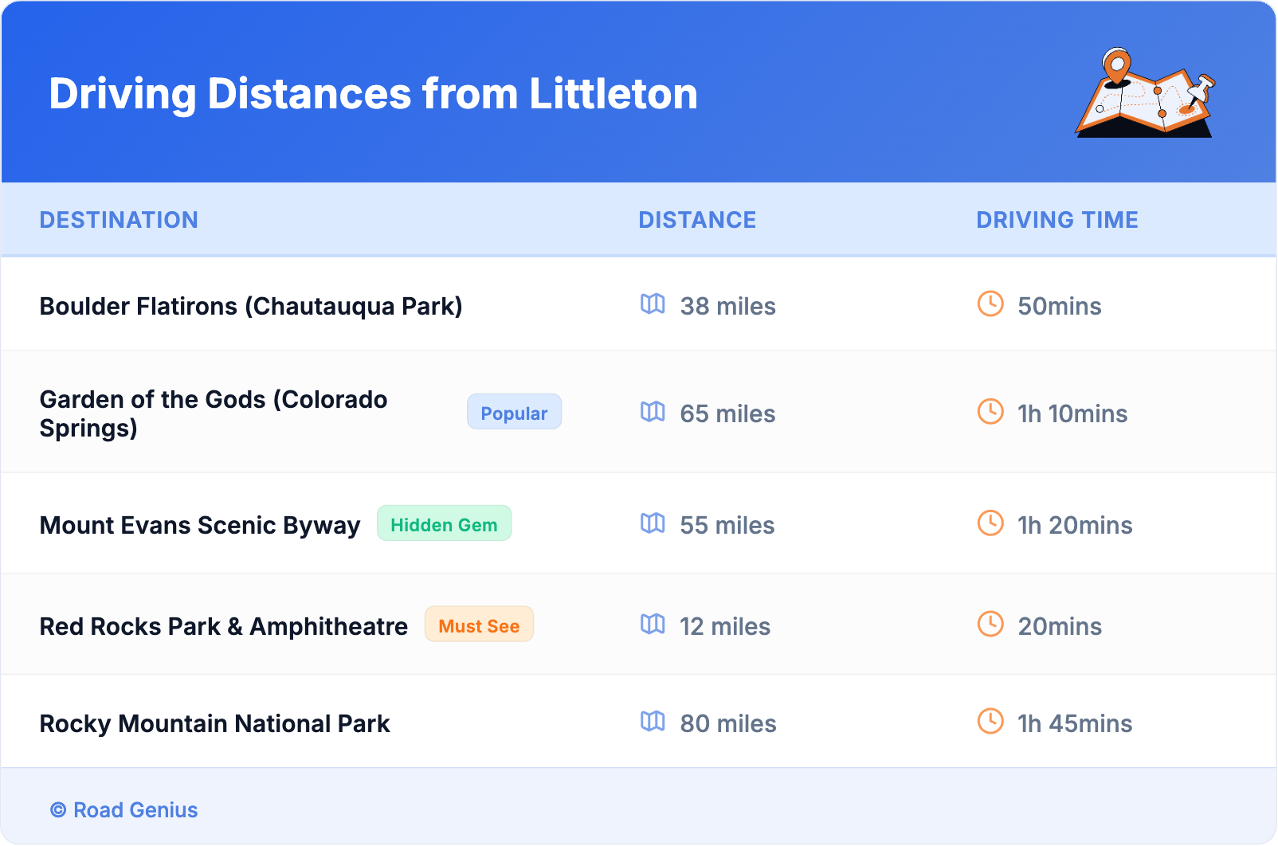Click the clock icon beside 1h 45mins
Viewport: 1278px width, 846px height.
coord(990,722)
